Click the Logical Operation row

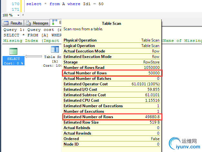click(111, 46)
